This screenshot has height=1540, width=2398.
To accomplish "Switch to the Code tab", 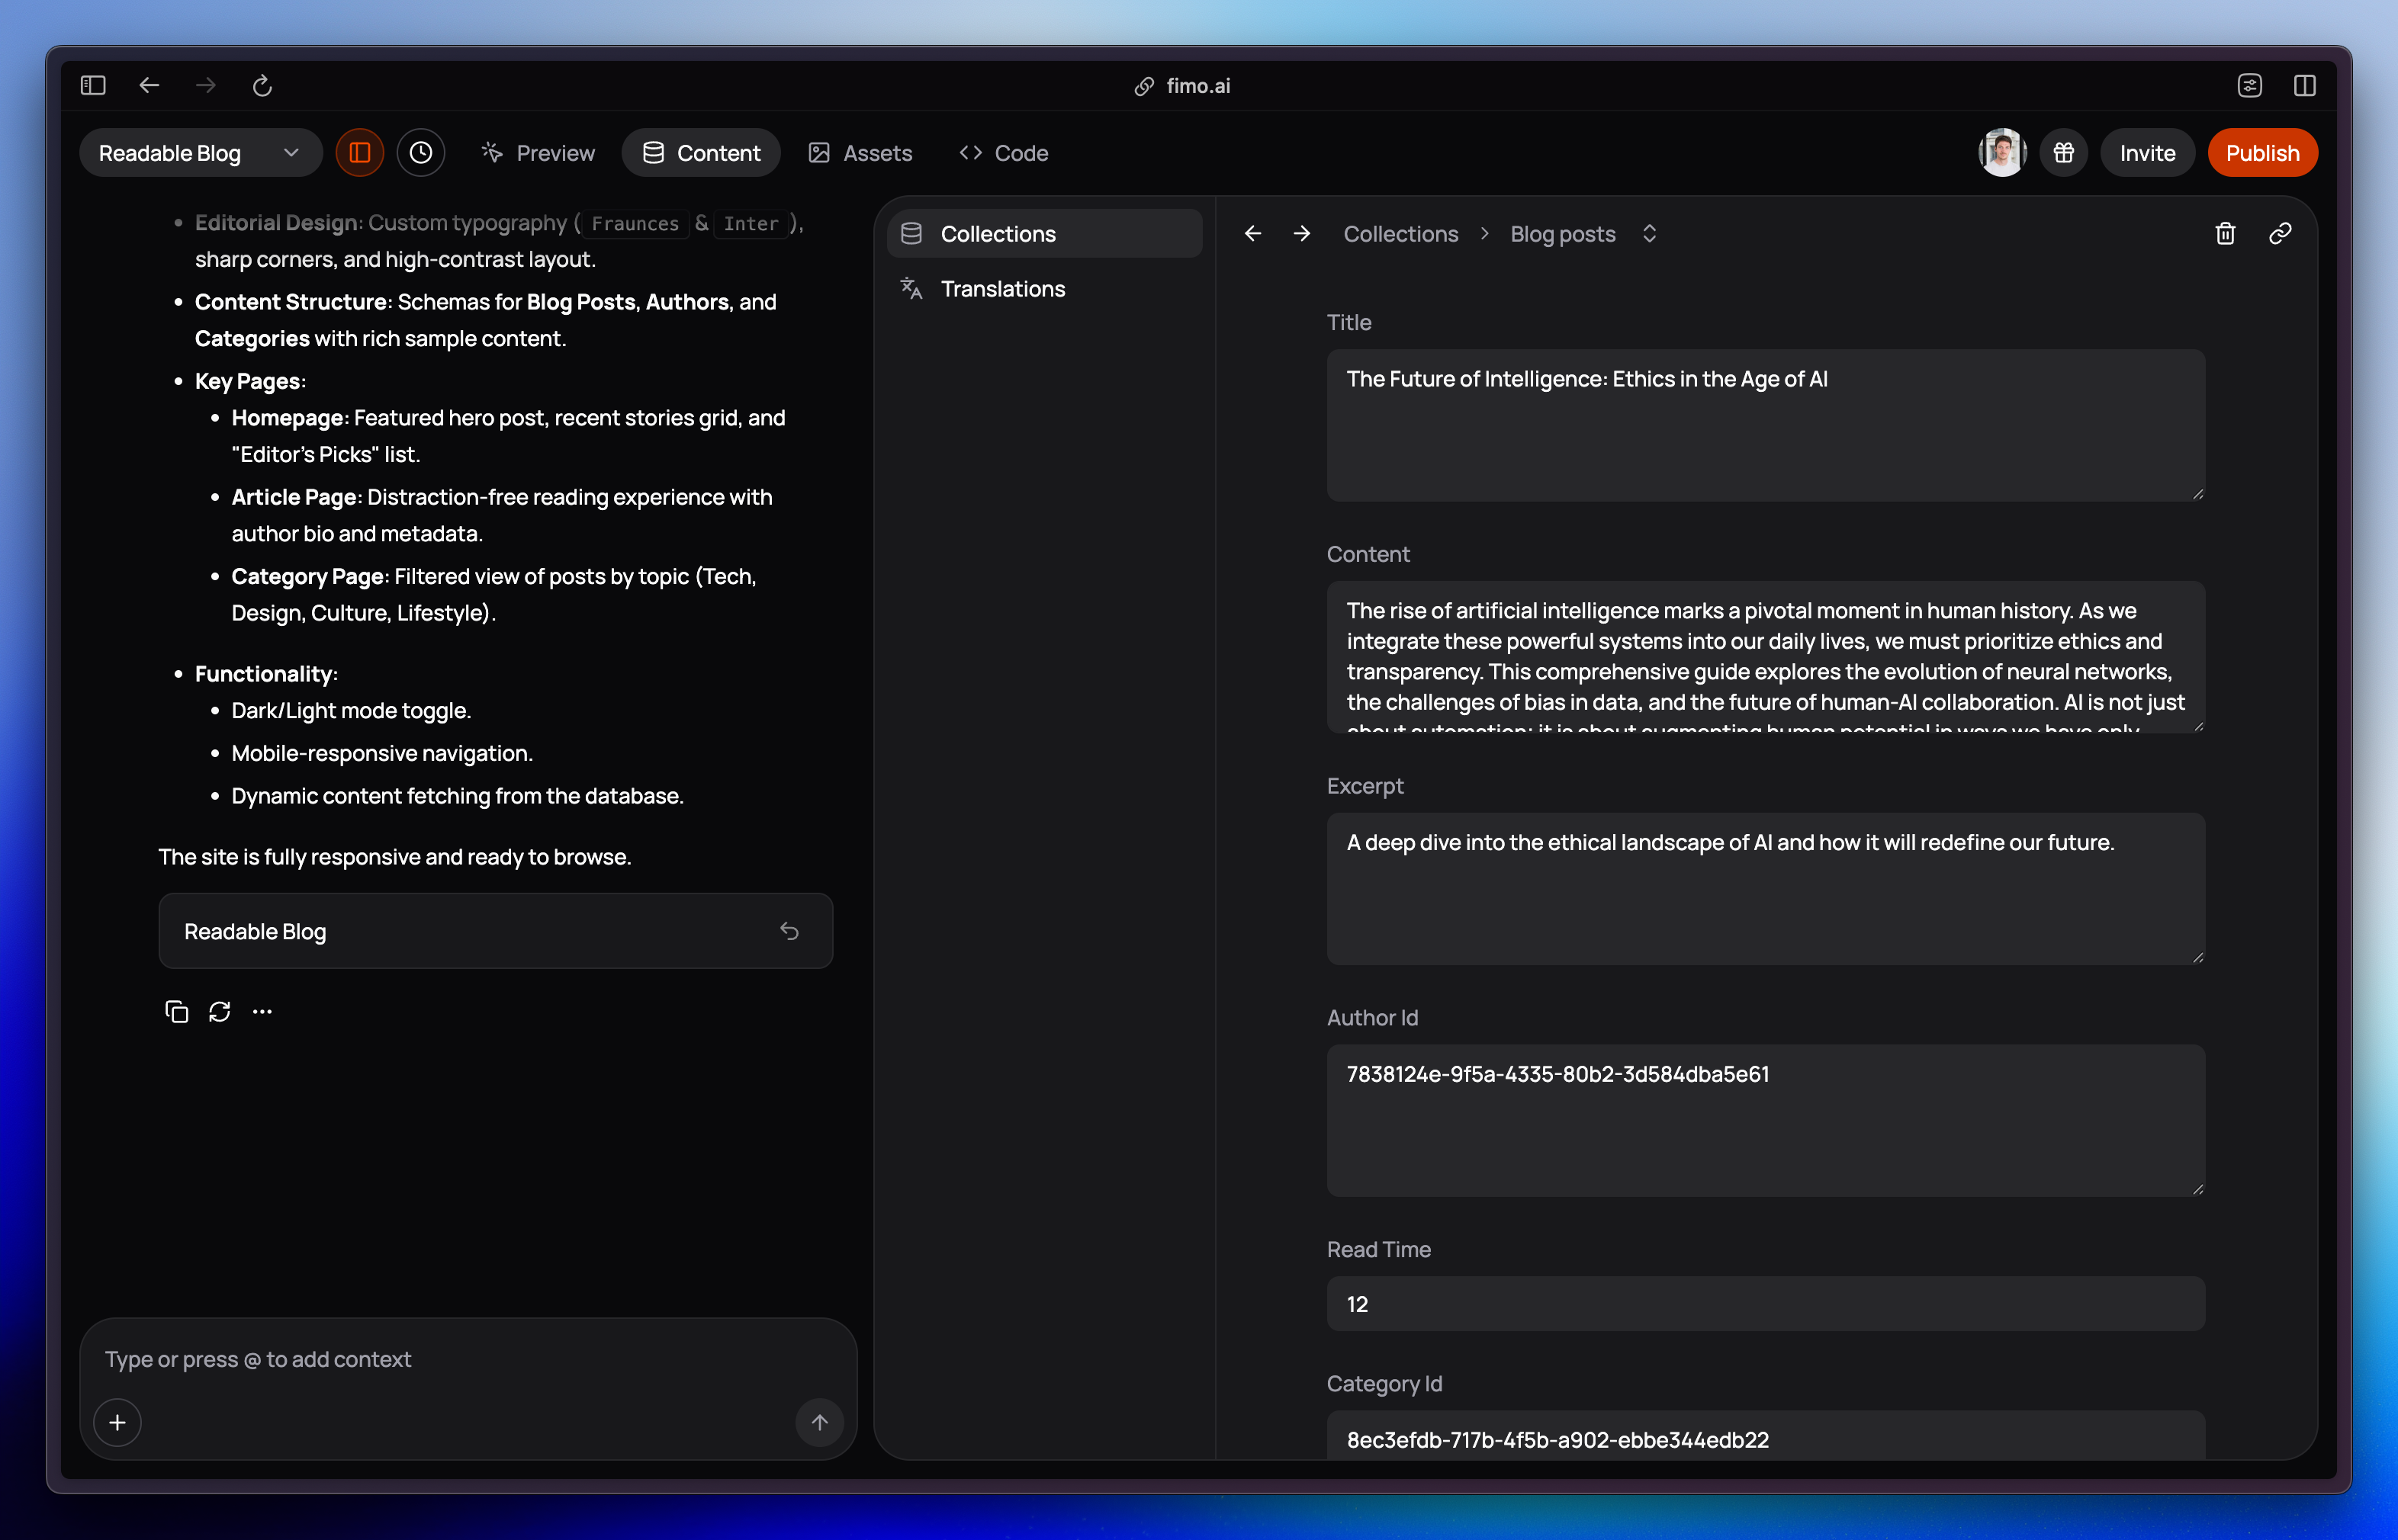I will [x=1005, y=153].
